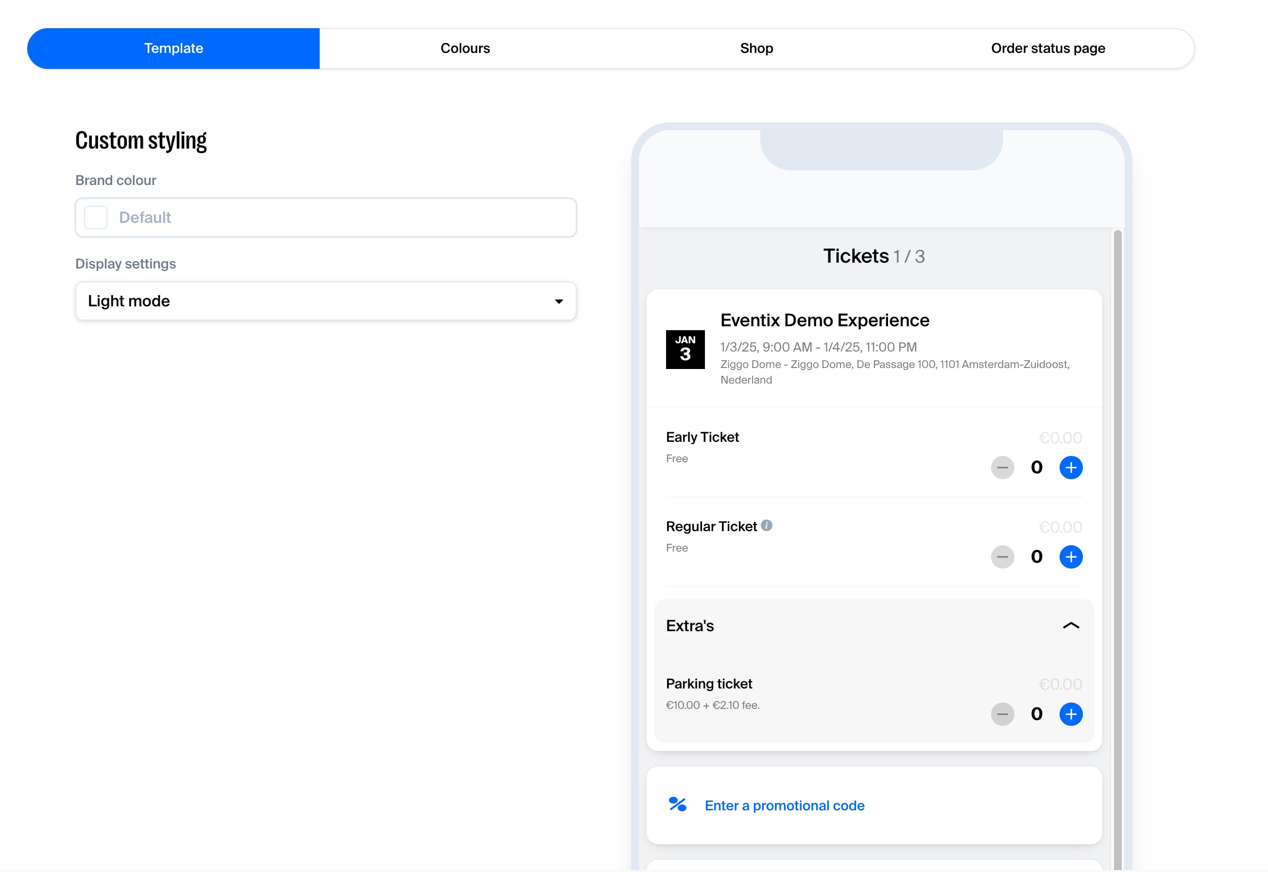The height and width of the screenshot is (872, 1268).
Task: Collapse the Extra's section chevron
Action: (1070, 625)
